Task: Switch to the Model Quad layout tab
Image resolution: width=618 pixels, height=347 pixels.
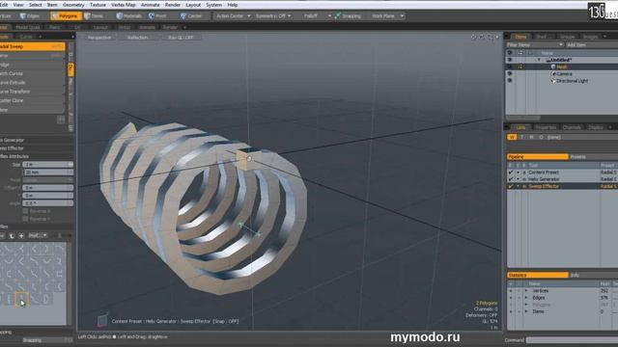Action: [x=28, y=27]
